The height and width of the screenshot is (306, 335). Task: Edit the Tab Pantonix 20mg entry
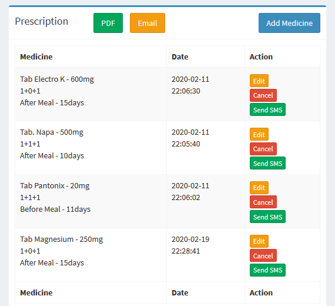click(259, 188)
